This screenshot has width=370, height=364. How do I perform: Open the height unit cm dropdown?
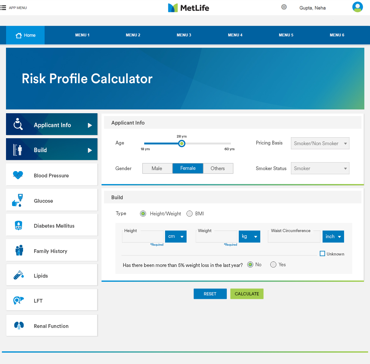[176, 237]
